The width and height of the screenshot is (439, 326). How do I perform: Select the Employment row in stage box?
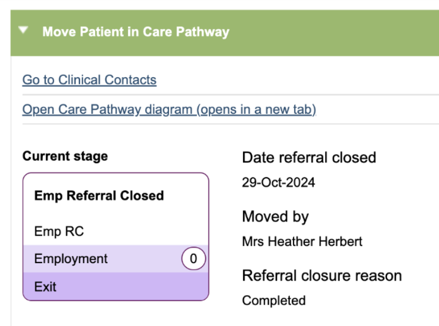point(71,259)
